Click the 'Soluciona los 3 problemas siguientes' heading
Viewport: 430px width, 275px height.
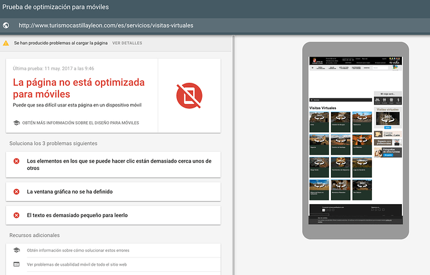(x=53, y=144)
